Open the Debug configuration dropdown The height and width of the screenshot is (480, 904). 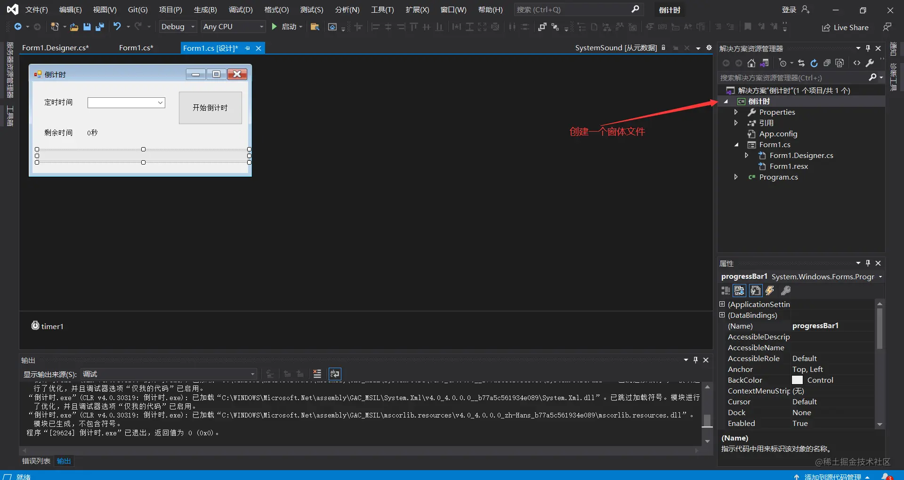click(178, 27)
